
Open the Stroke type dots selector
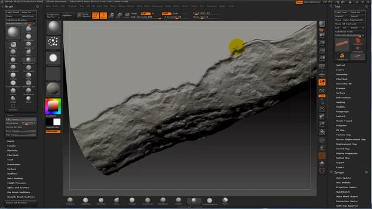[x=53, y=42]
